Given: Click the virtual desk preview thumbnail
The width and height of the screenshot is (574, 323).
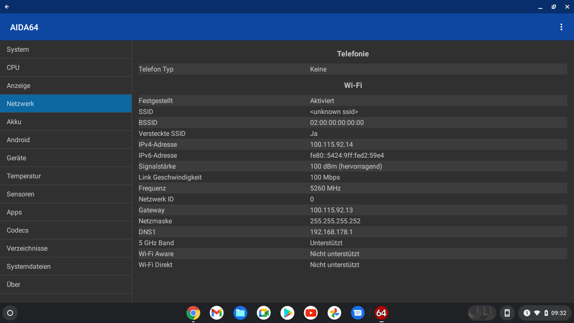Looking at the screenshot, I should (x=482, y=313).
